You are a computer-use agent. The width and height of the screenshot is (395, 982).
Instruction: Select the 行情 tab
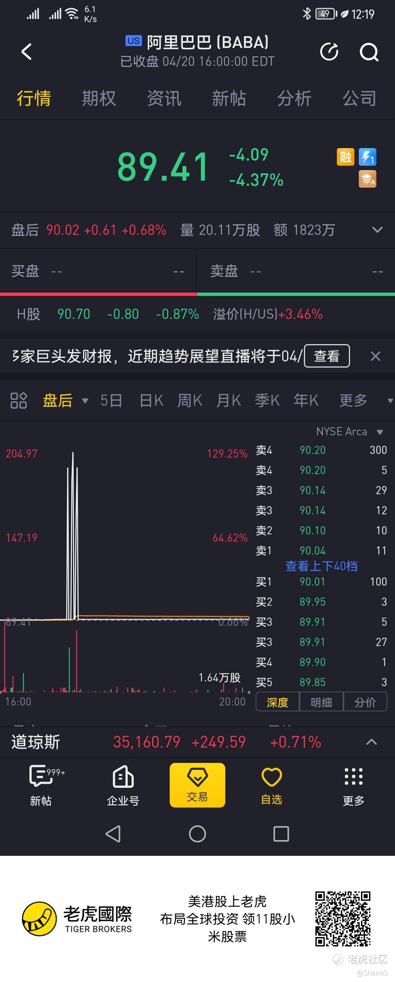34,98
